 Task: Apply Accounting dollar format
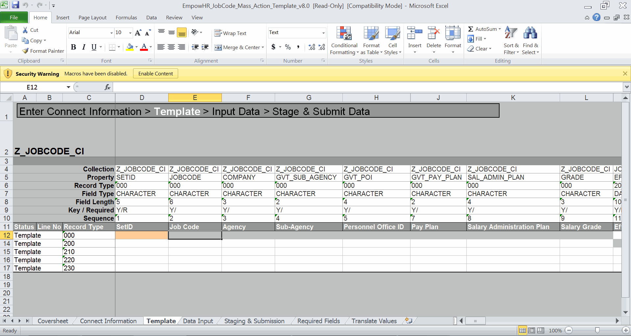point(273,47)
